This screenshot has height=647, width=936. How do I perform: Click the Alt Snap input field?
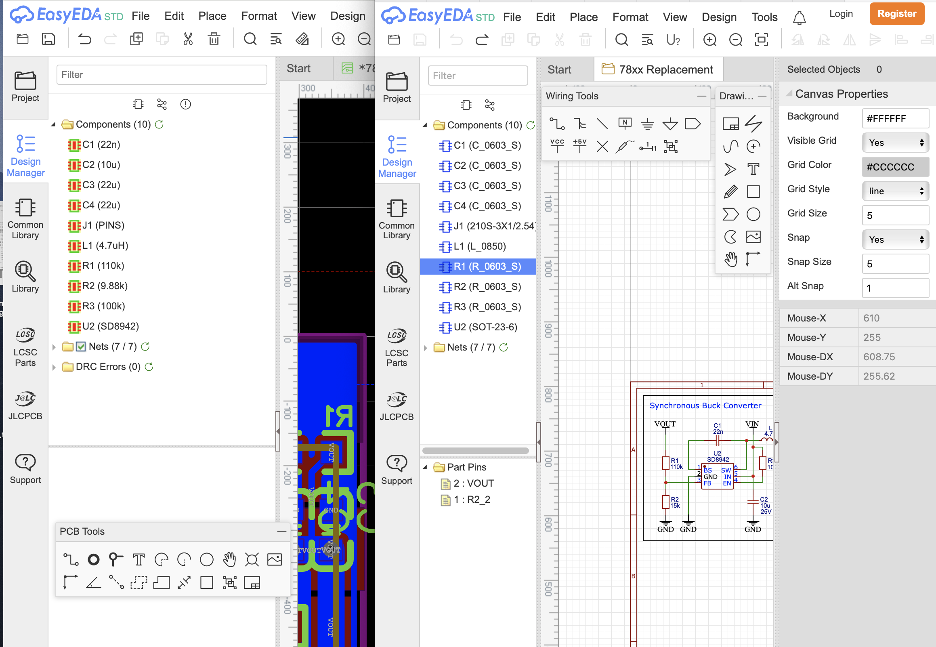[895, 288]
